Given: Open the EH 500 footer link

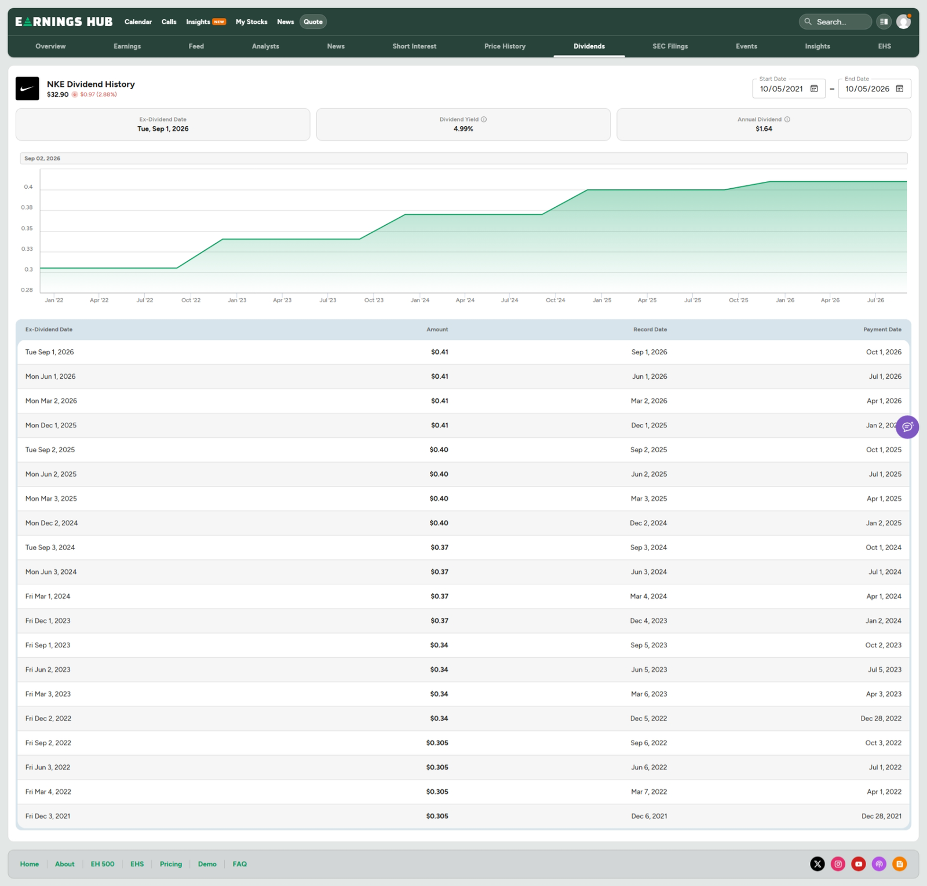Looking at the screenshot, I should click(103, 864).
